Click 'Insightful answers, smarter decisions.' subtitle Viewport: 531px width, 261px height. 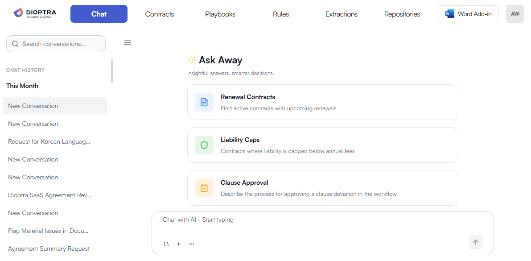[x=231, y=73]
